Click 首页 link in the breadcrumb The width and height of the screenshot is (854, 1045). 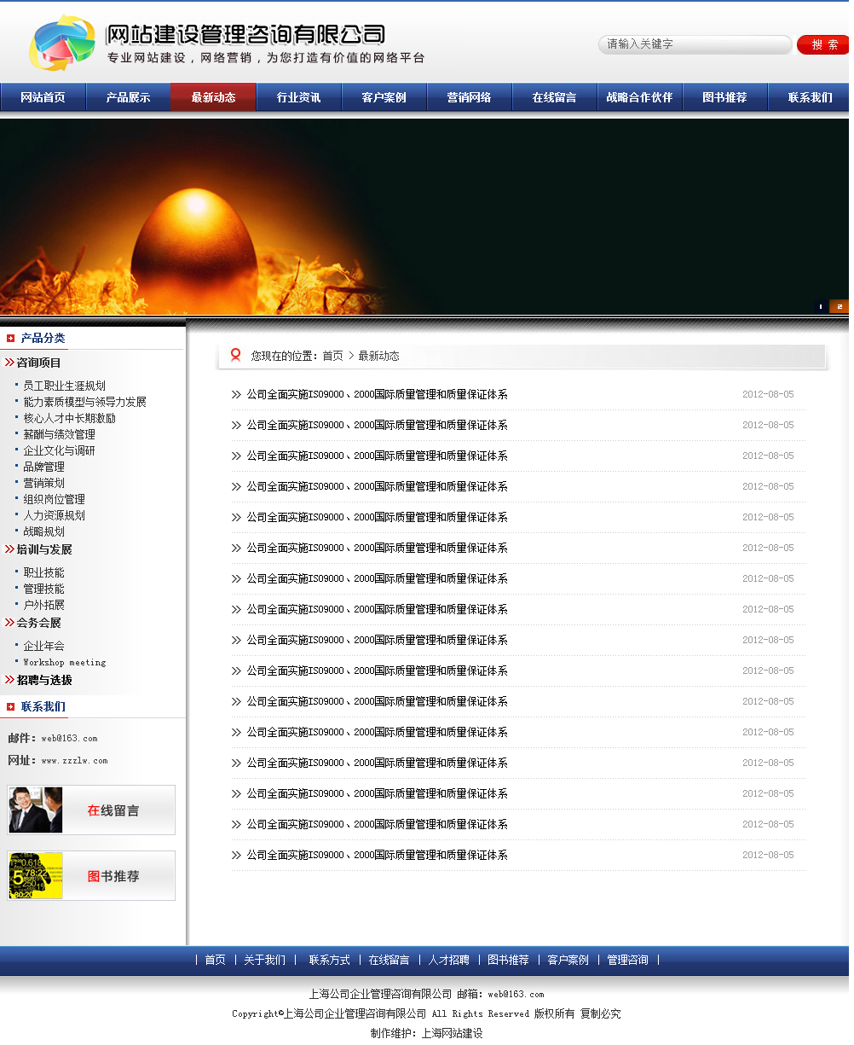pyautogui.click(x=332, y=356)
